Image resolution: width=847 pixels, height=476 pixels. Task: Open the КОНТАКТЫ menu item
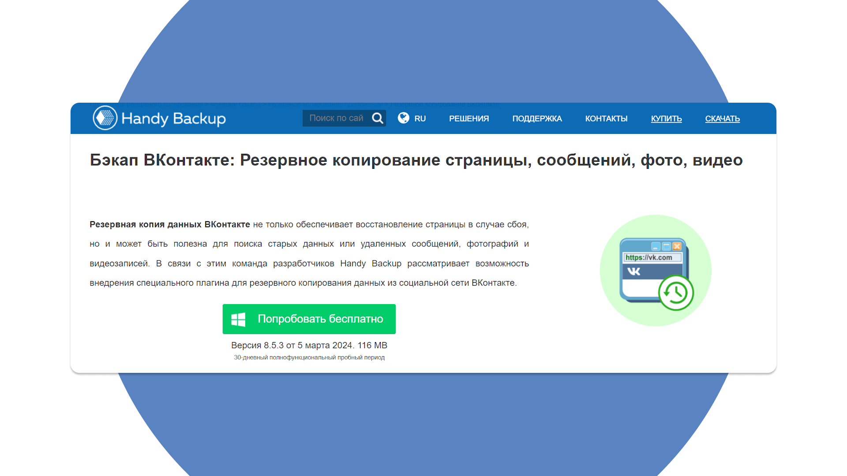[606, 119]
